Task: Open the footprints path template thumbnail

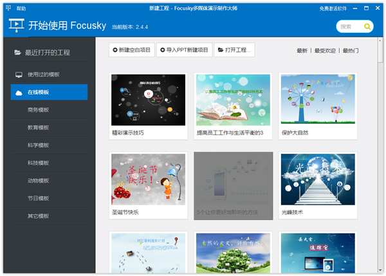Action: (x=148, y=253)
